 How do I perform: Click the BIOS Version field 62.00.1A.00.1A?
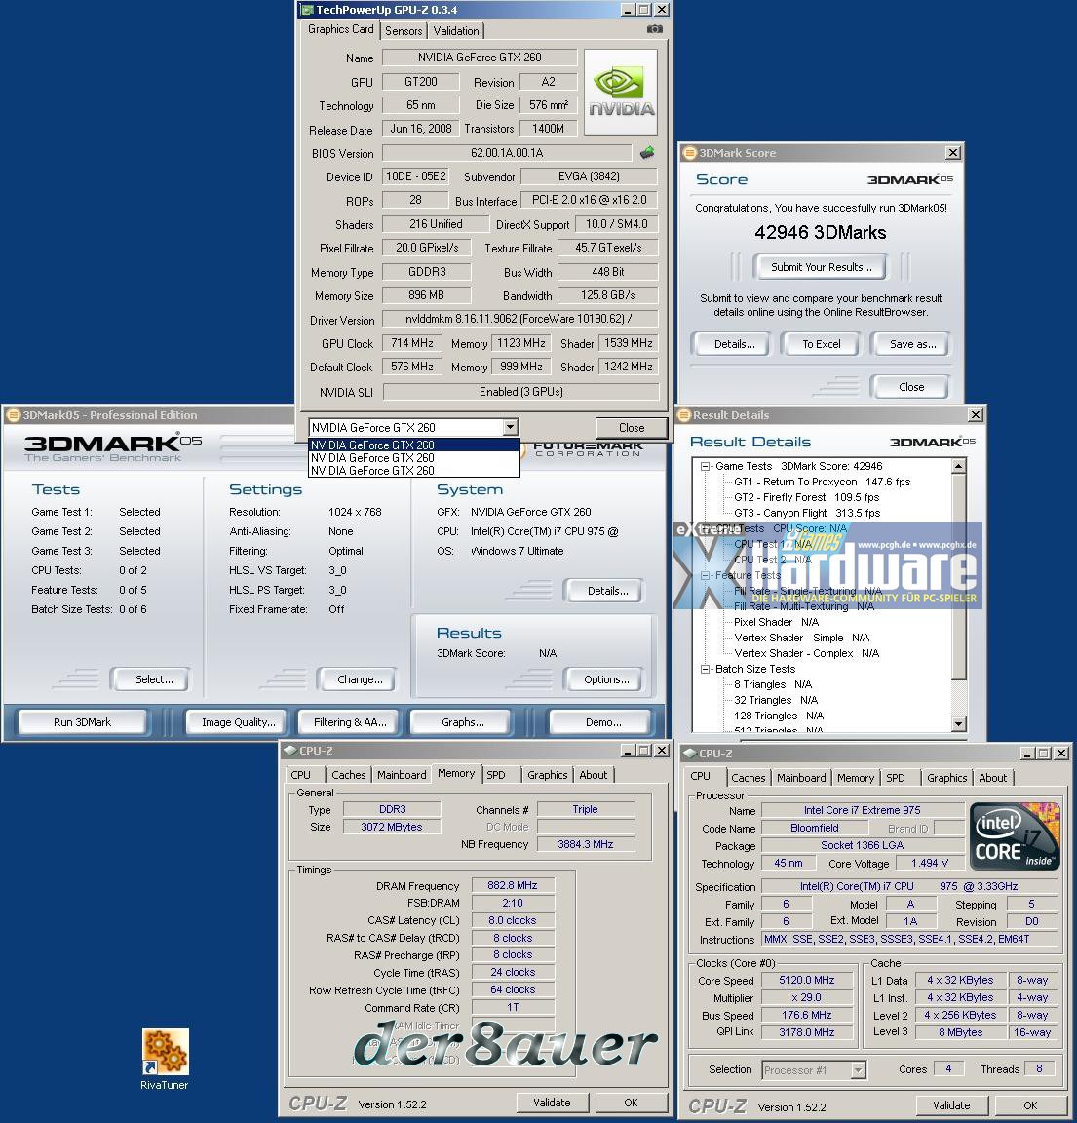507,152
